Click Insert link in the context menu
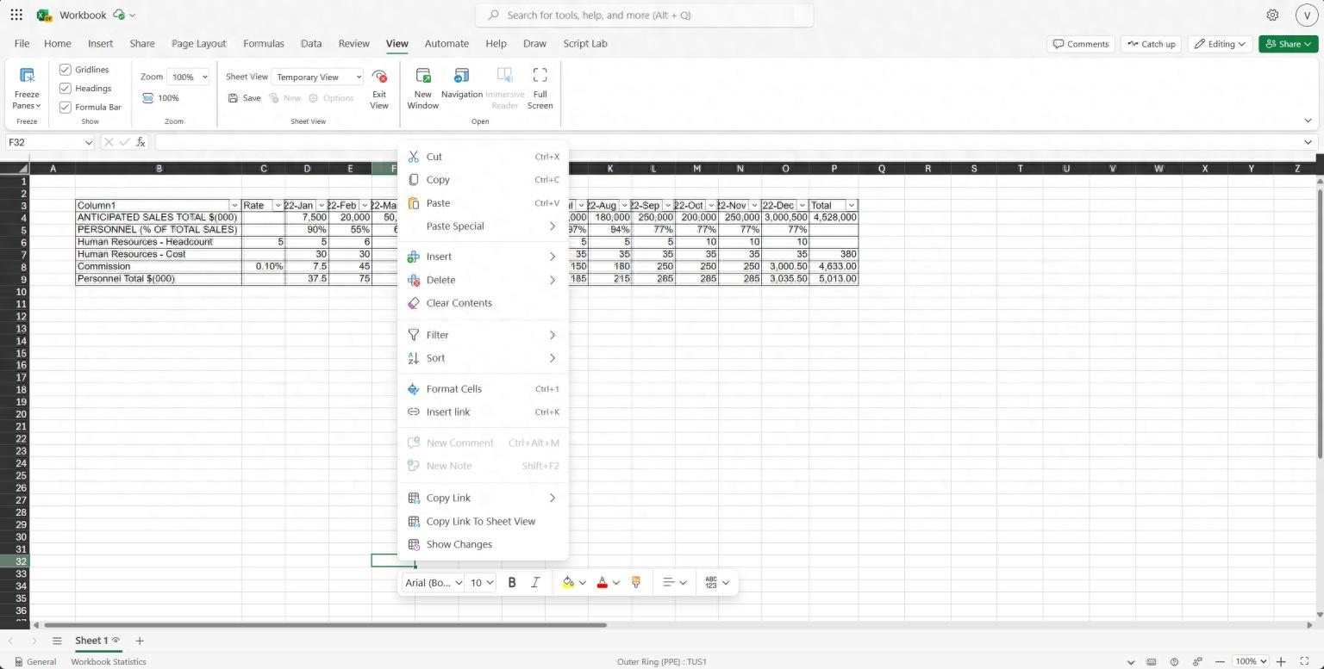The image size is (1324, 669). point(483,412)
